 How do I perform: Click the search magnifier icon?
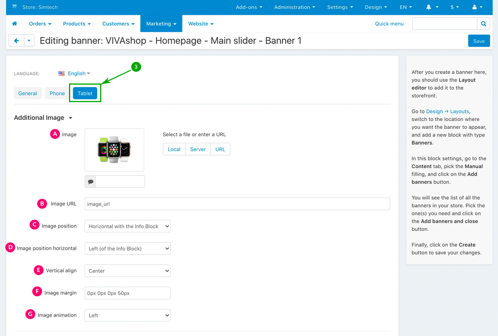(x=483, y=24)
